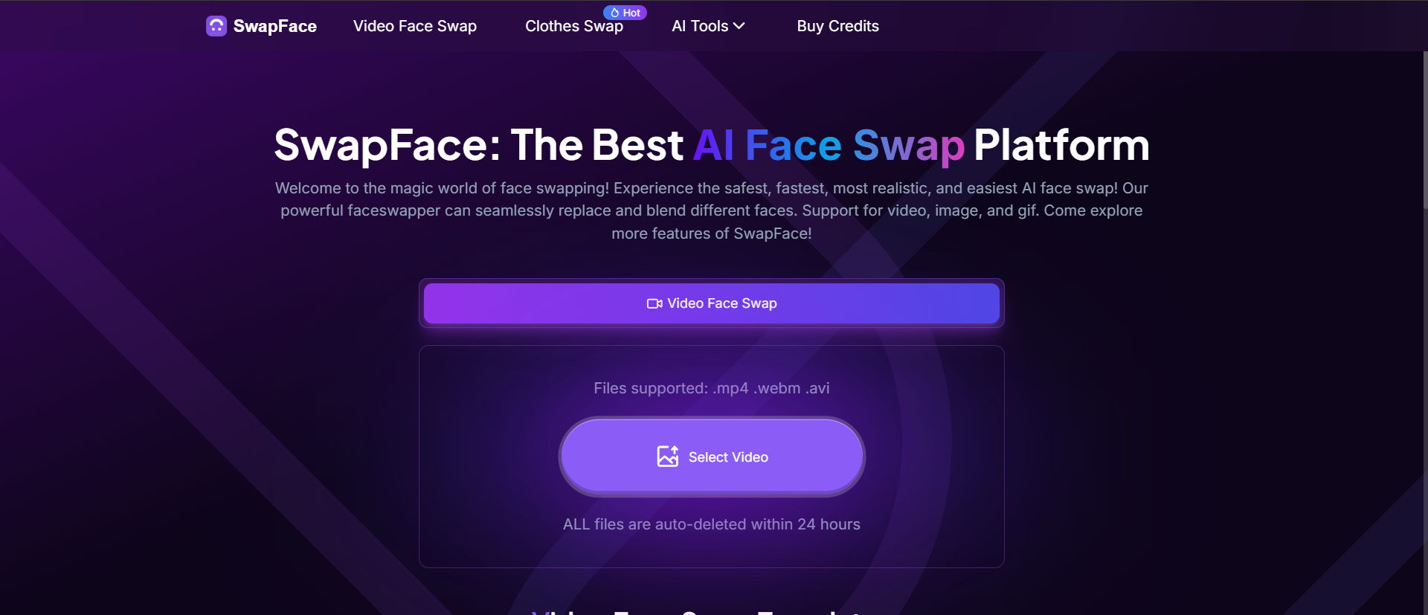Click the supported file formats text
This screenshot has height=615, width=1428.
pos(711,387)
